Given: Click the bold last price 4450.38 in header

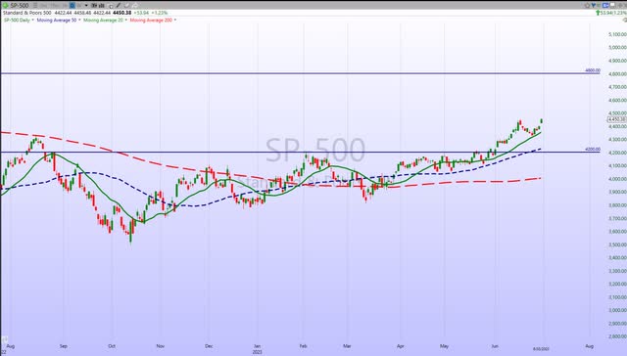Looking at the screenshot, I should click(x=122, y=13).
